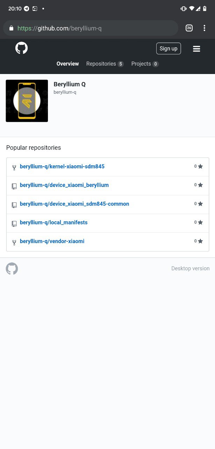Open the tab switcher showing 26
The width and height of the screenshot is (215, 449).
click(189, 28)
